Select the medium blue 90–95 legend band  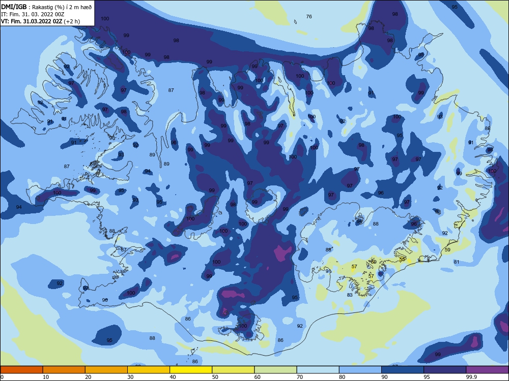click(x=403, y=370)
